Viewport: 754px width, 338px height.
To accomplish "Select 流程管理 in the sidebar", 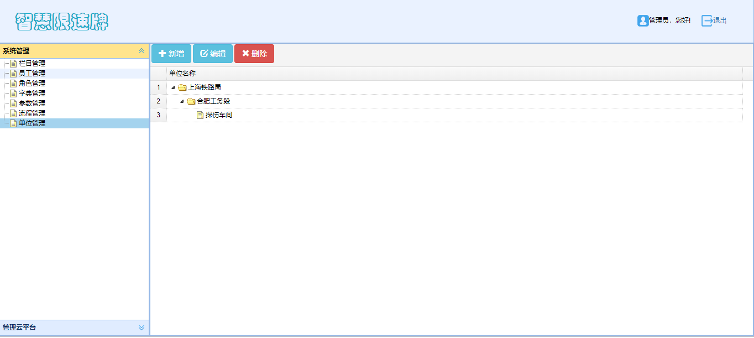I will click(x=32, y=113).
